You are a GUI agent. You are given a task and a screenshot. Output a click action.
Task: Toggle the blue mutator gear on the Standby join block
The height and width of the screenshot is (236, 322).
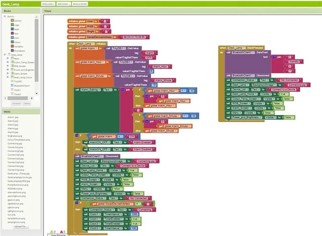click(274, 57)
